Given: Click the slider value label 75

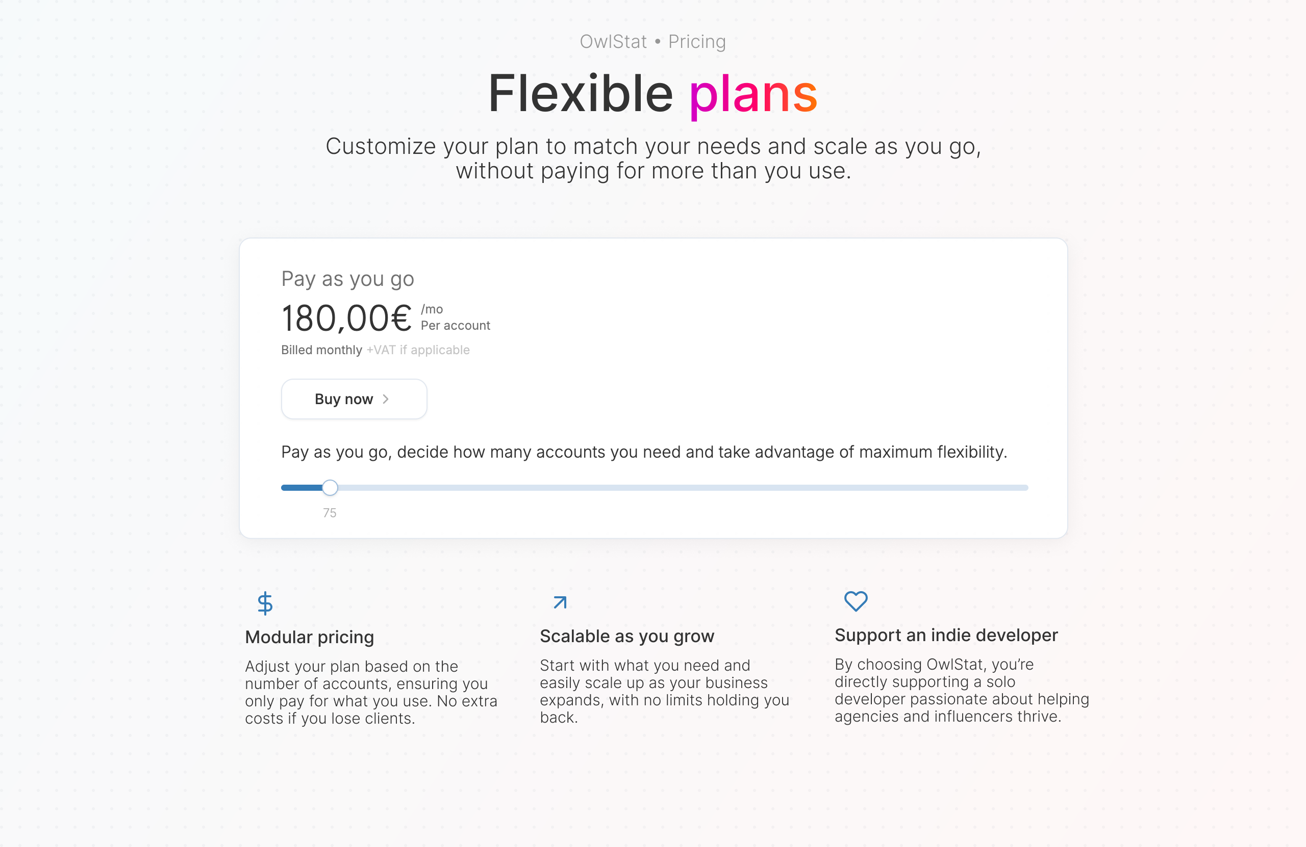Looking at the screenshot, I should click(x=330, y=513).
